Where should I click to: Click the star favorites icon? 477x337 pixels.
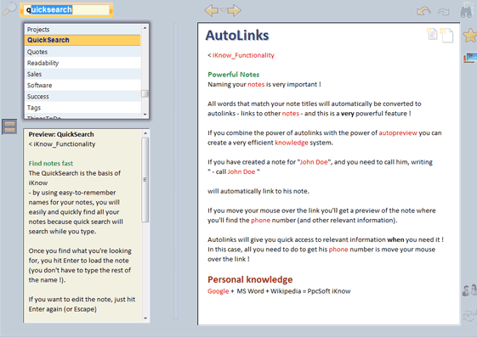pos(470,36)
